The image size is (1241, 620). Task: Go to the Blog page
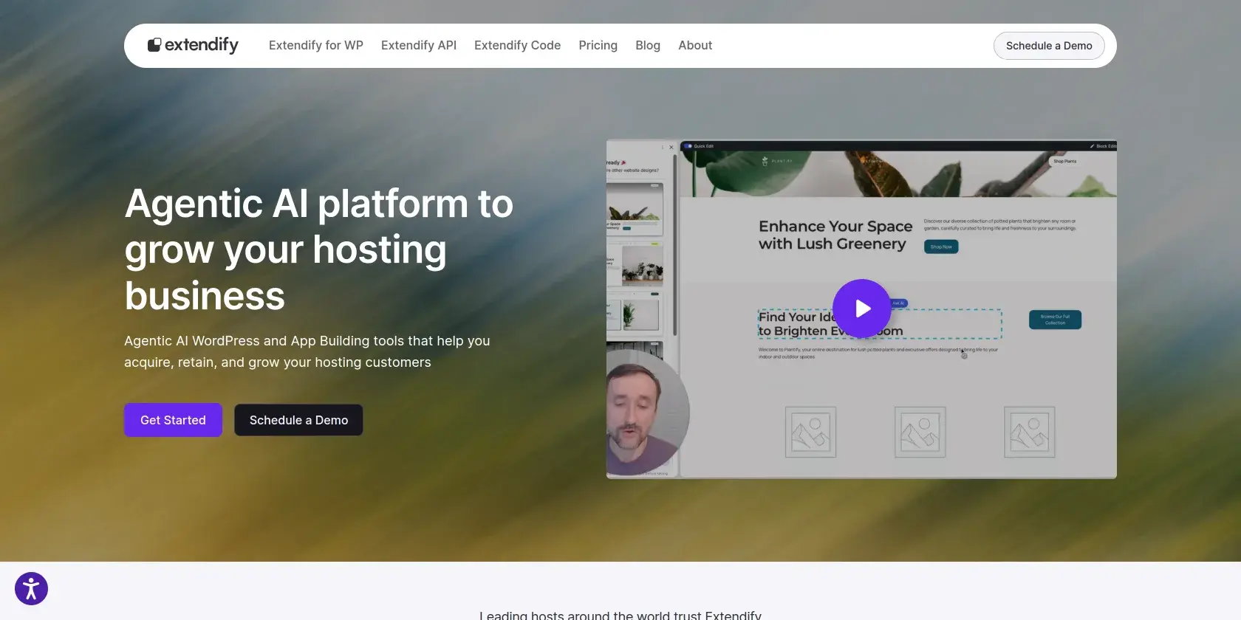[x=648, y=45]
